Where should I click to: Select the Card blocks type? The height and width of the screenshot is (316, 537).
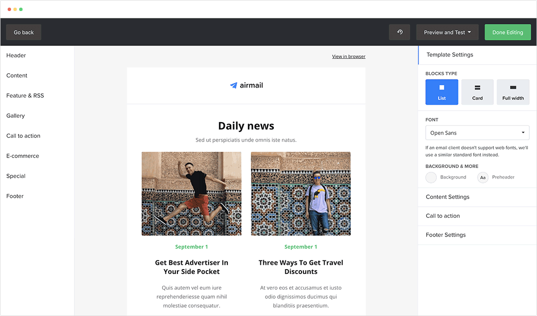tap(477, 92)
